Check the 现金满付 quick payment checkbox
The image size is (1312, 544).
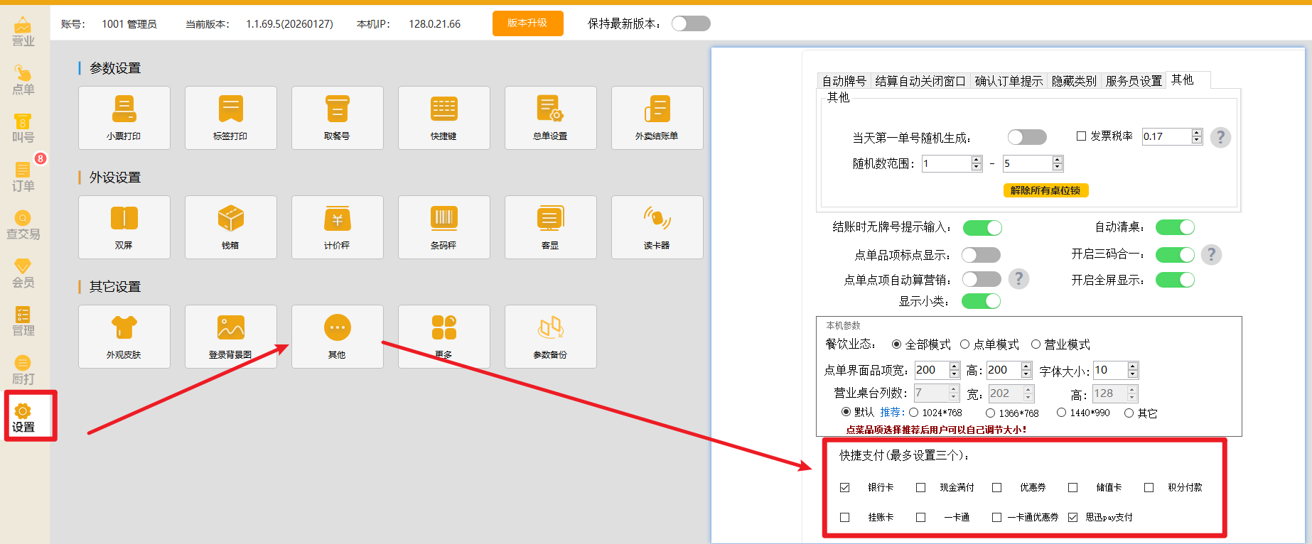point(920,487)
